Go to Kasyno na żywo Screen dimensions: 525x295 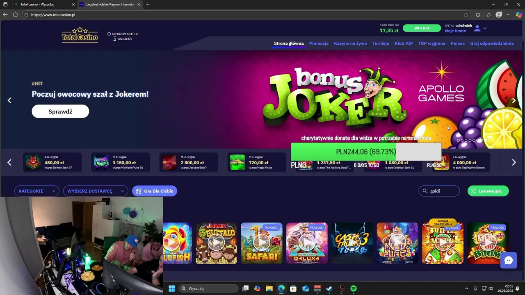[x=350, y=43]
